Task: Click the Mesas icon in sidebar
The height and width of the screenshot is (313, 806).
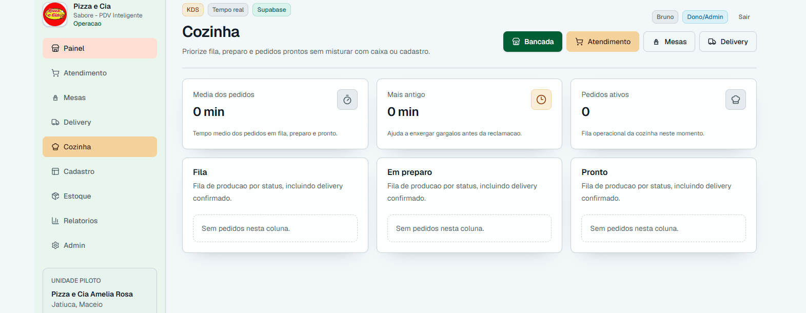Action: [55, 97]
